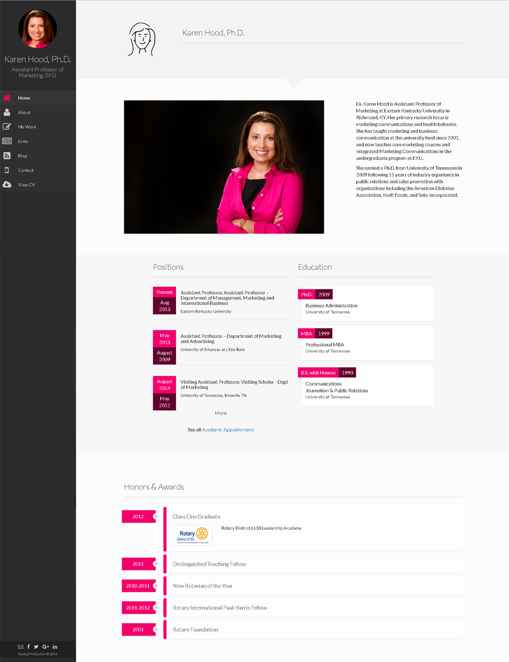Click the pink Home house icon

(x=7, y=98)
